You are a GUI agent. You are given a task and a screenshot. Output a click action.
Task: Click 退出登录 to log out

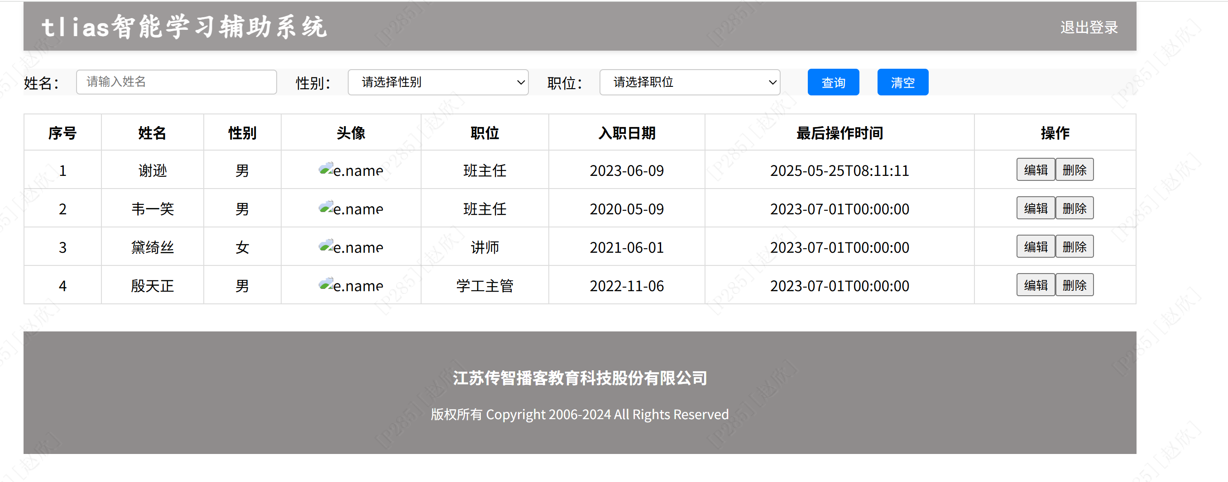[x=1089, y=27]
